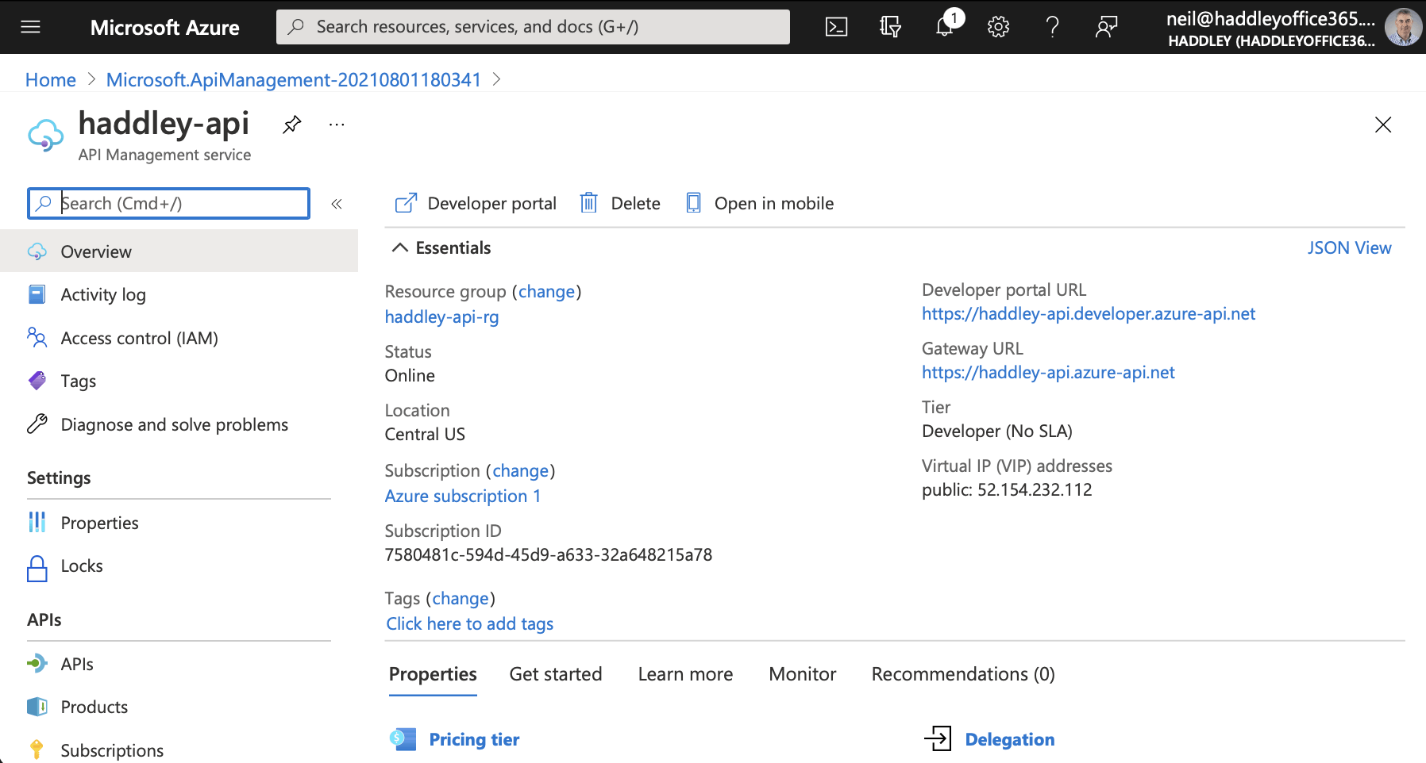Open the Developer portal URL link
This screenshot has width=1426, height=763.
[1088, 314]
